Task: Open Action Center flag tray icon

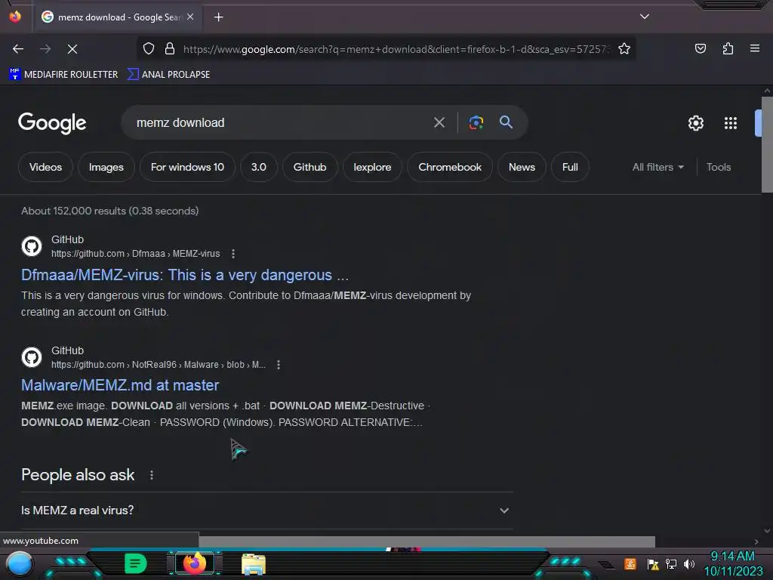Action: click(653, 563)
